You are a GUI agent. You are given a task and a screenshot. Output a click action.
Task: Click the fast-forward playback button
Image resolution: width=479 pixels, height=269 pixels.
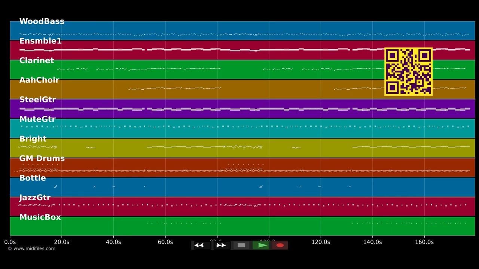pos(221,245)
